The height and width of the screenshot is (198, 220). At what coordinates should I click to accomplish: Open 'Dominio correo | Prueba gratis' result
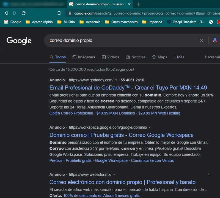pos(122,135)
